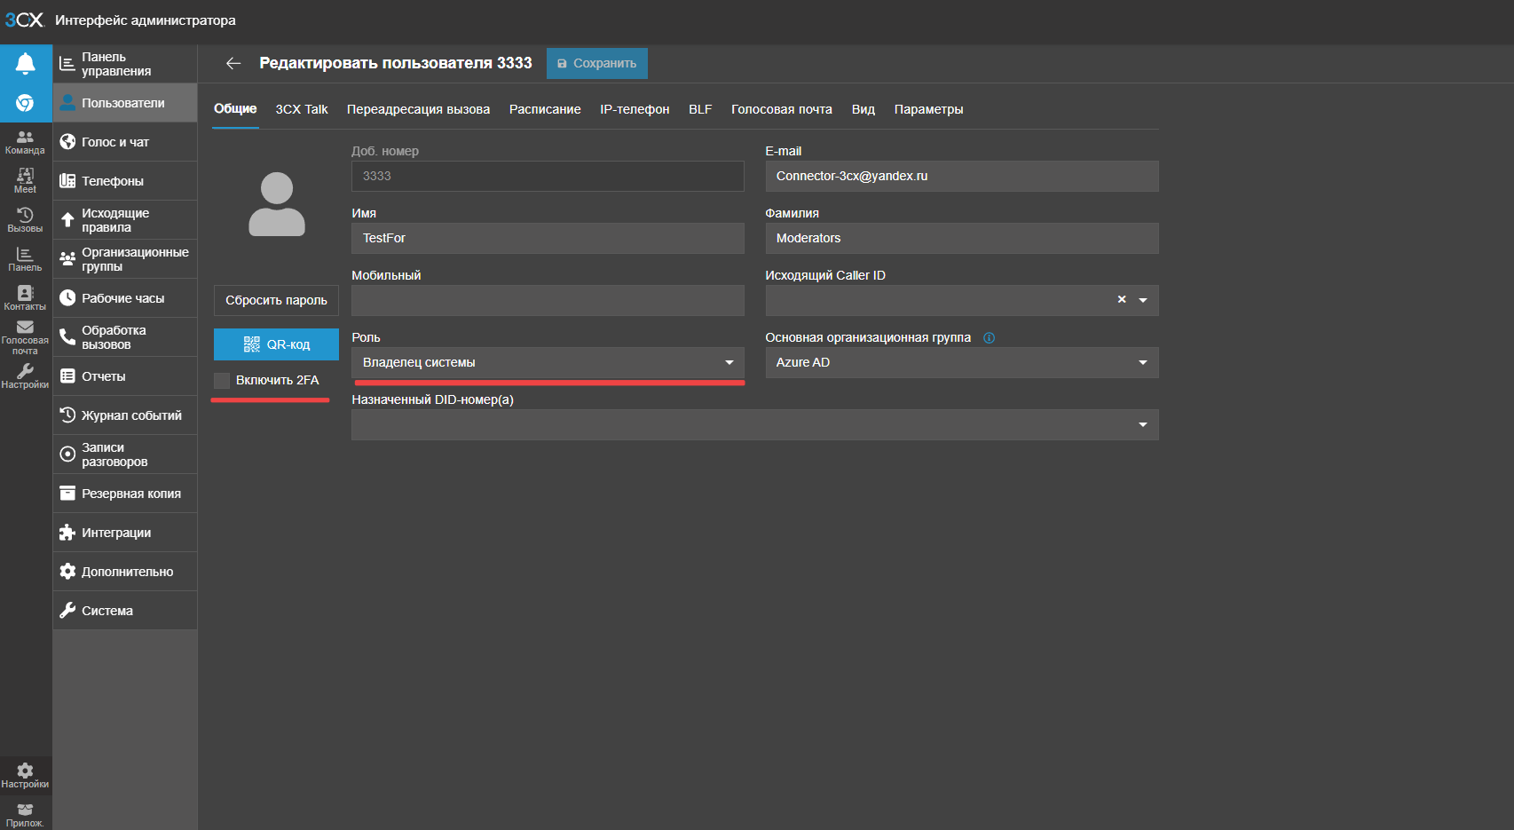1514x830 pixels.
Task: Switch to the Расписание tab
Action: (x=545, y=109)
